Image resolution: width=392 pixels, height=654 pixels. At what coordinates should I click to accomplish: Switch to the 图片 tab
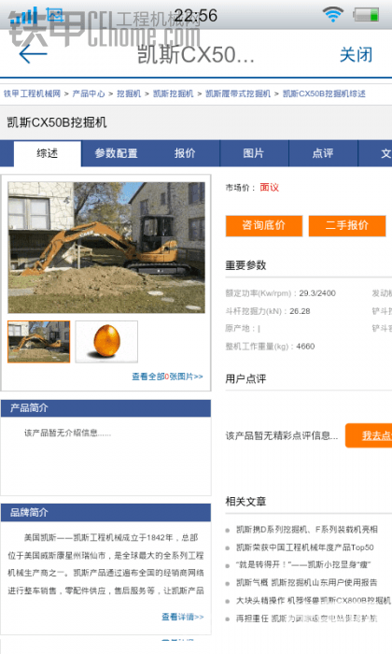click(254, 153)
